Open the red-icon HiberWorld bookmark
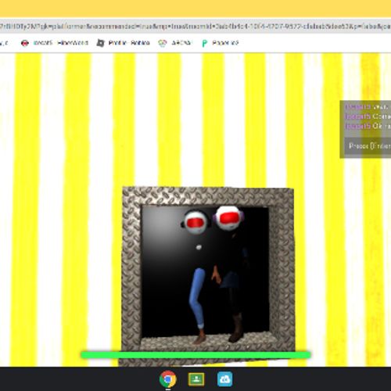The image size is (391, 391). point(25,43)
